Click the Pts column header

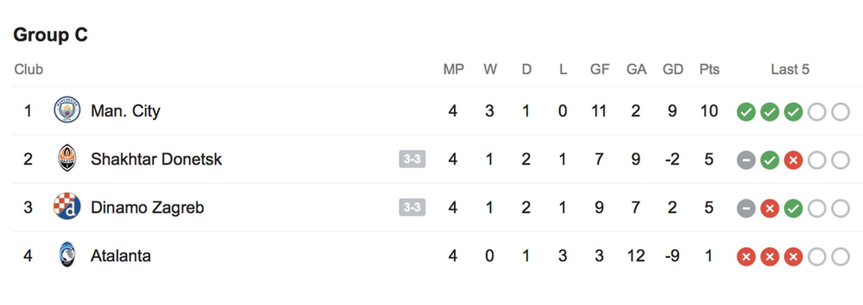[x=709, y=69]
